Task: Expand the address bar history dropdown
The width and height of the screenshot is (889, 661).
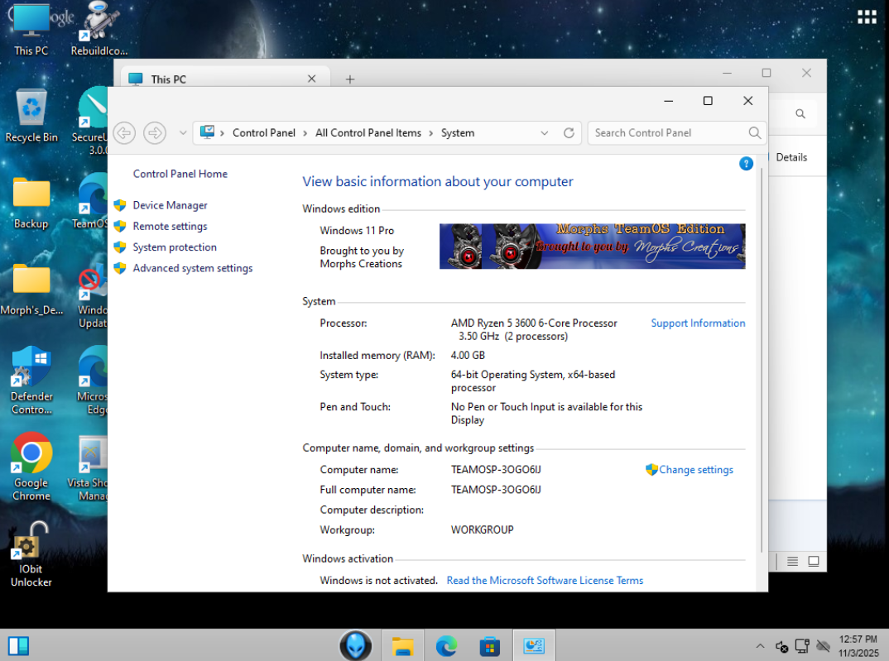Action: 544,132
